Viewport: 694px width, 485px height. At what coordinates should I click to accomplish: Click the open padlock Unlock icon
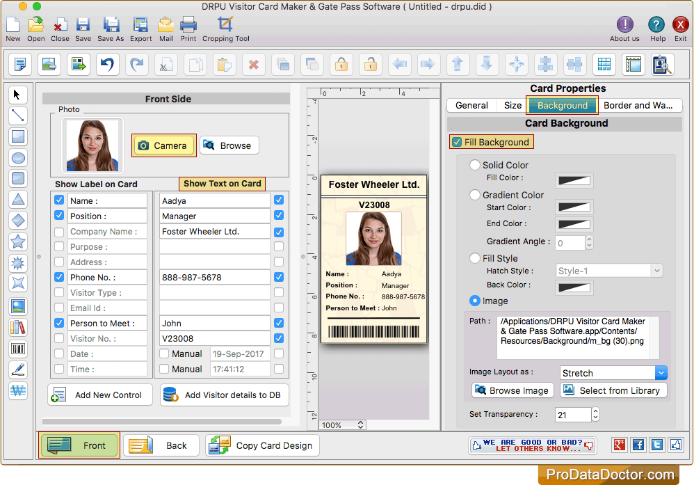pos(371,65)
